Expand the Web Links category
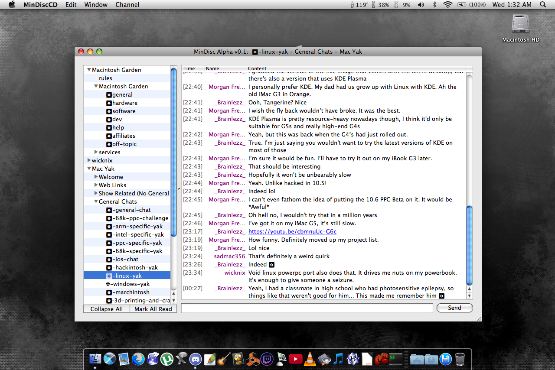Image resolution: width=555 pixels, height=370 pixels. click(x=96, y=185)
